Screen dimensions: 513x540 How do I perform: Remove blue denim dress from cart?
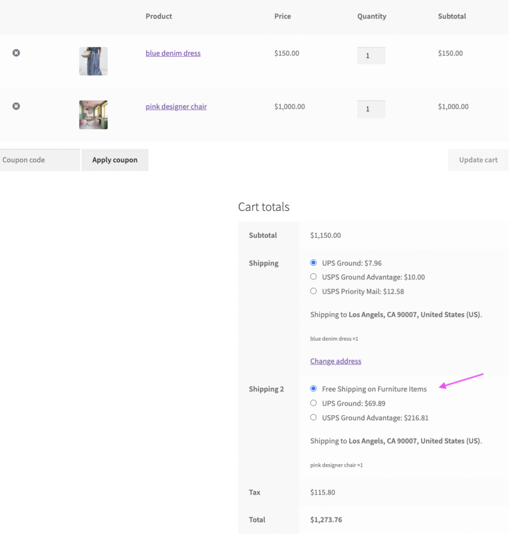(x=16, y=53)
